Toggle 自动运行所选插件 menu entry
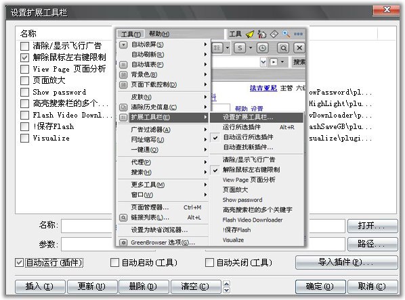Image resolution: width=405 pixels, height=300 pixels. tap(257, 137)
